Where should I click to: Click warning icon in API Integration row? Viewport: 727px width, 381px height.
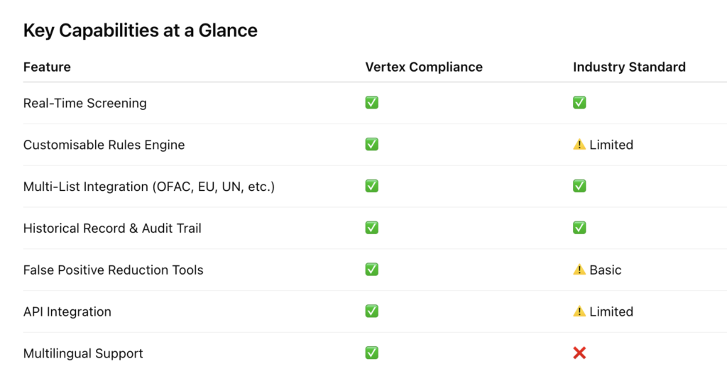579,311
